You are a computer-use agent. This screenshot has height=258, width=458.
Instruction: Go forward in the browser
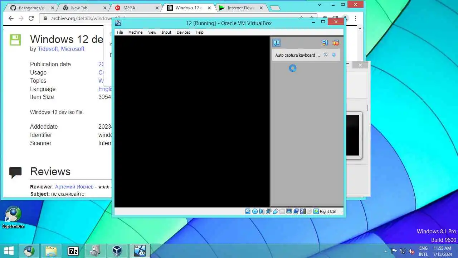pyautogui.click(x=21, y=18)
